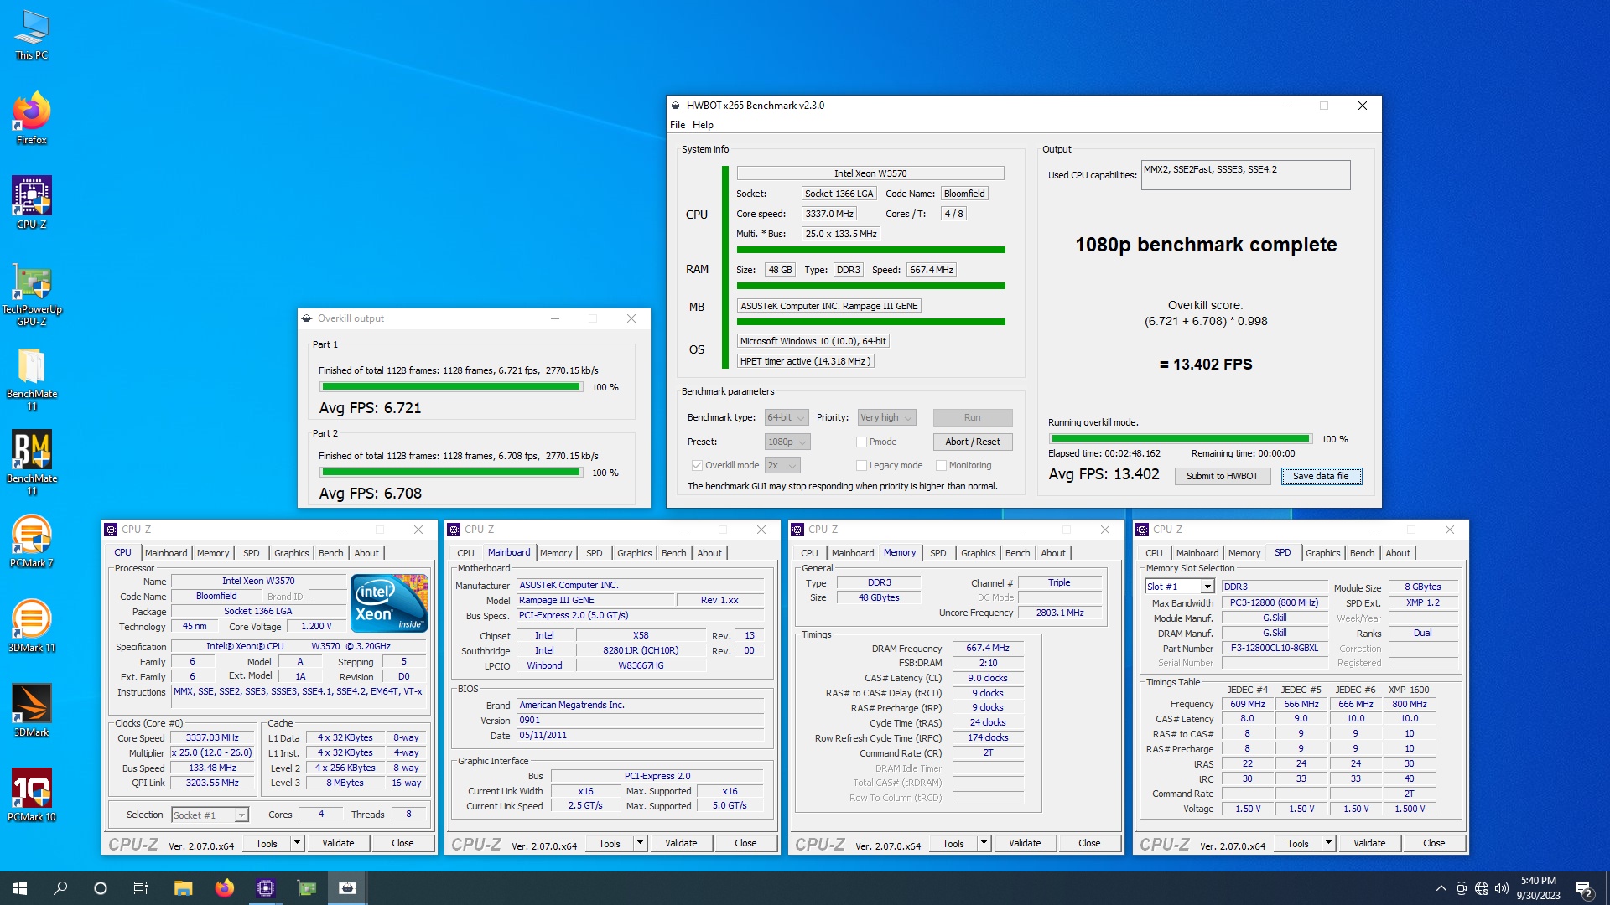Open Priority Very high dropdown
This screenshot has height=905, width=1610.
click(x=886, y=417)
